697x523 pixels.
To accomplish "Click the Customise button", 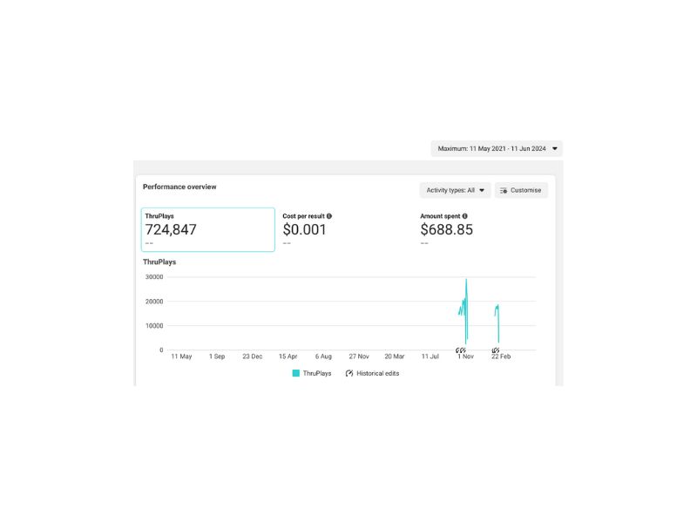I will click(x=521, y=190).
